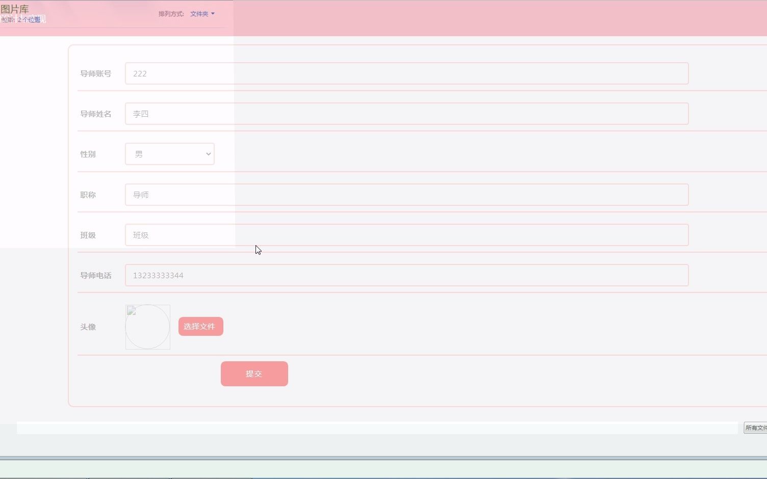Open the 性别 dropdown showing 男
The width and height of the screenshot is (767, 479).
(x=169, y=154)
